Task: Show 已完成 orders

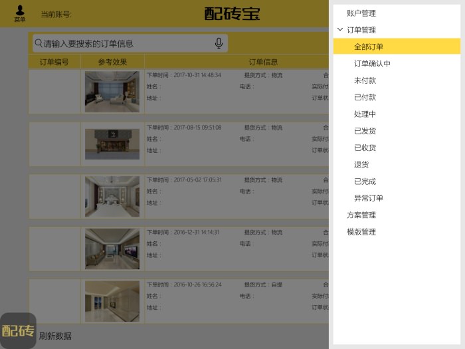Action: click(365, 181)
